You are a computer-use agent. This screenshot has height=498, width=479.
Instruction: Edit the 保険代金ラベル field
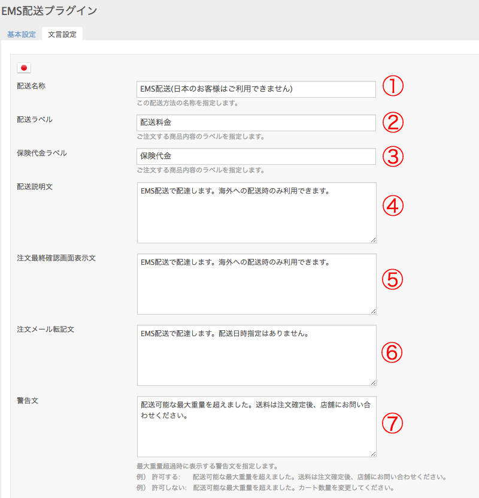click(256, 156)
